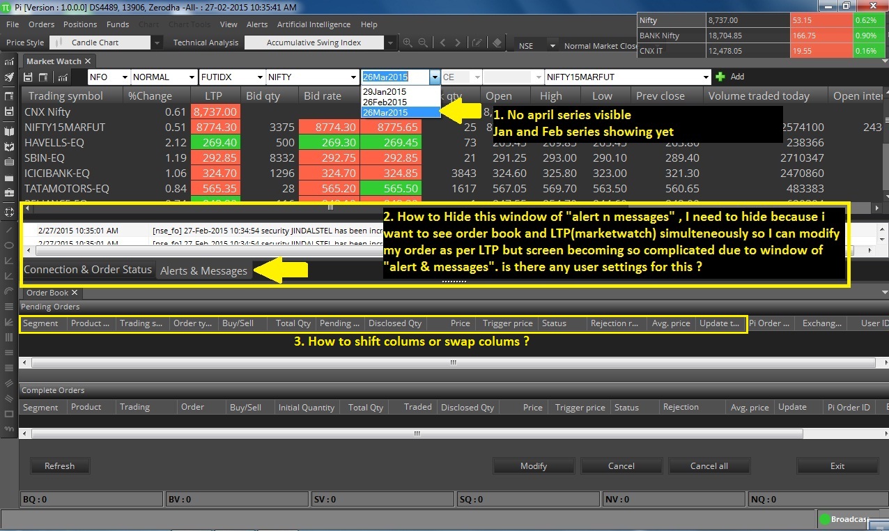The width and height of the screenshot is (889, 531).
Task: Click the Market Watch horizontal scrollbar thumb
Action: click(x=331, y=208)
